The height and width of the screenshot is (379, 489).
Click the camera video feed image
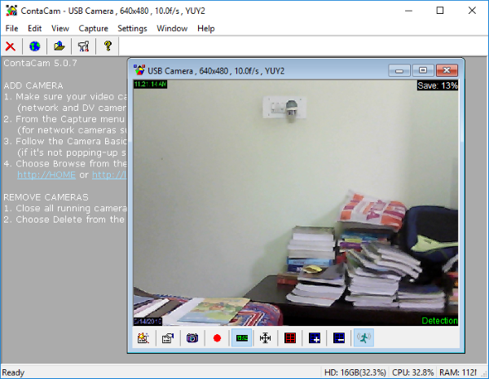point(296,203)
